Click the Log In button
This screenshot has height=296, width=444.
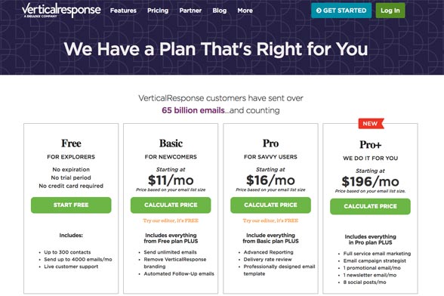point(390,11)
